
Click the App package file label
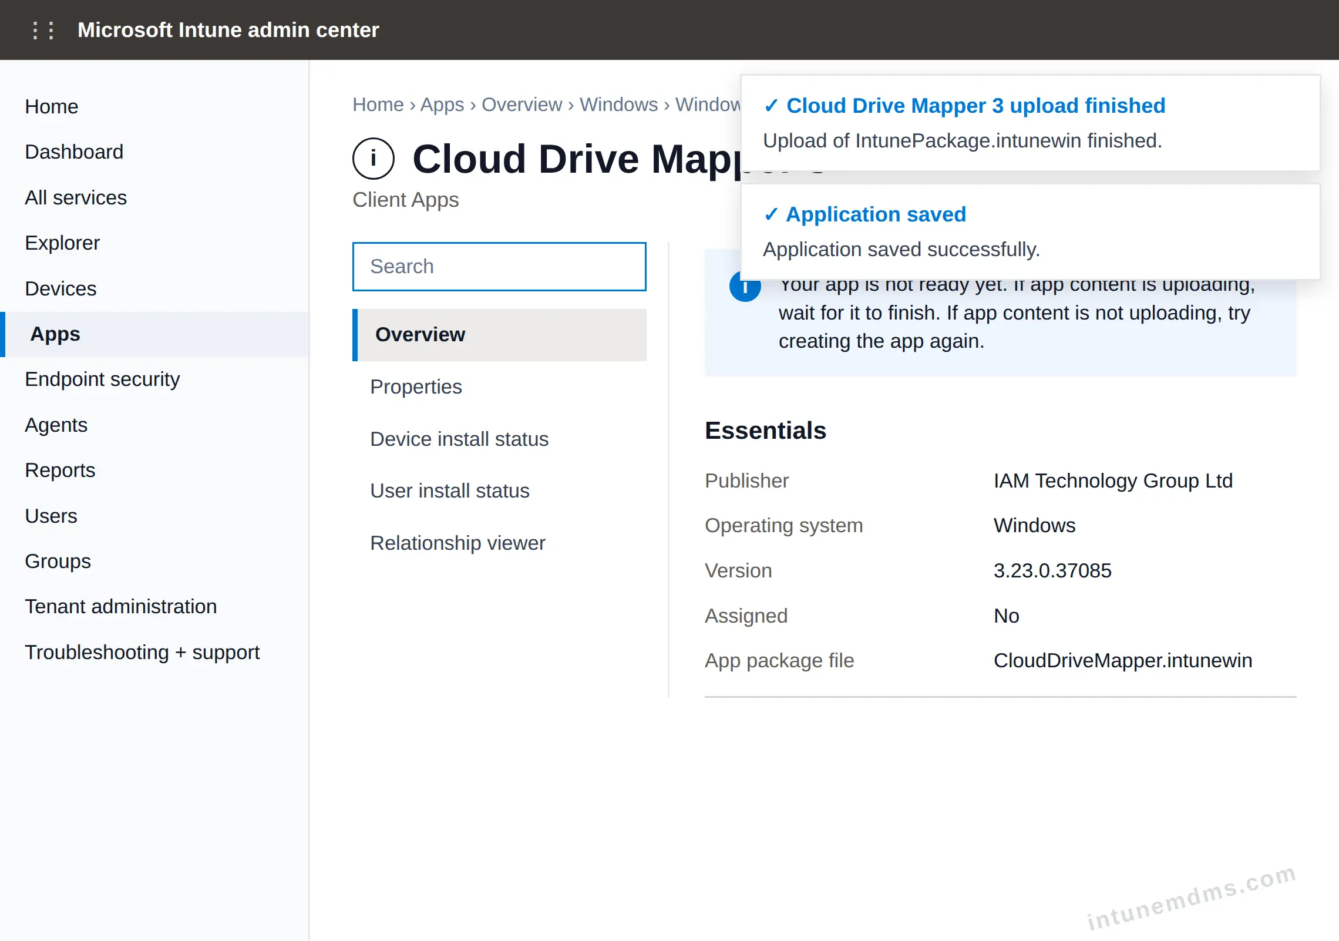779,660
